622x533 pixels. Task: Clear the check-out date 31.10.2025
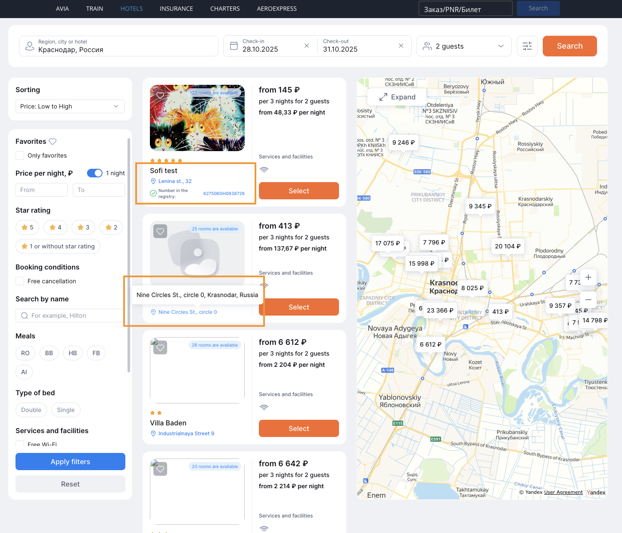401,46
